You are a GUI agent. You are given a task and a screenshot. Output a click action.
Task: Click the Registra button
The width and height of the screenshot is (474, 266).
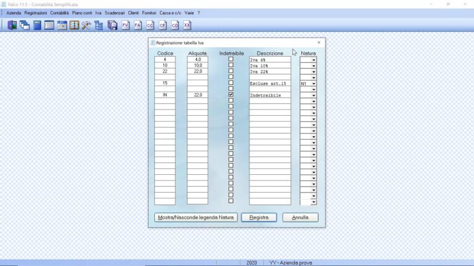259,217
